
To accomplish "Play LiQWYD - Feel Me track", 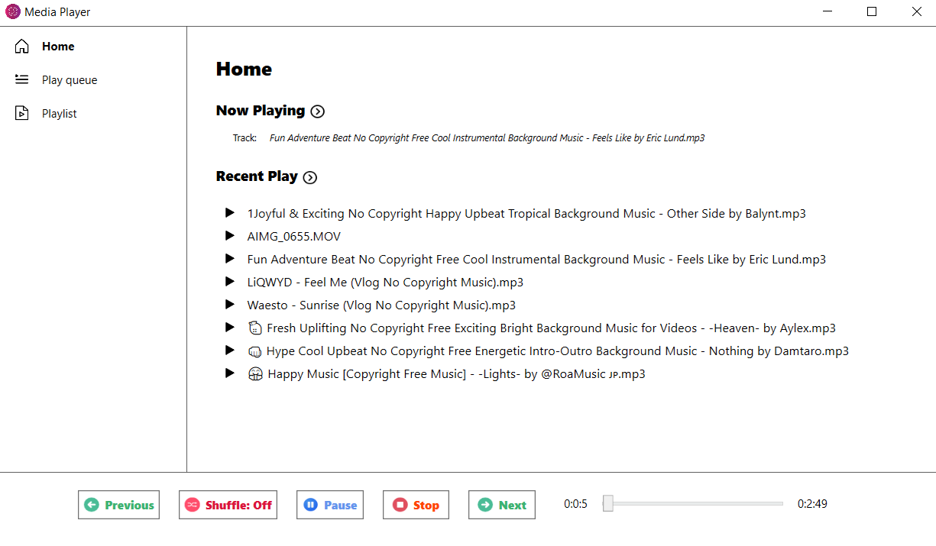I will [385, 282].
